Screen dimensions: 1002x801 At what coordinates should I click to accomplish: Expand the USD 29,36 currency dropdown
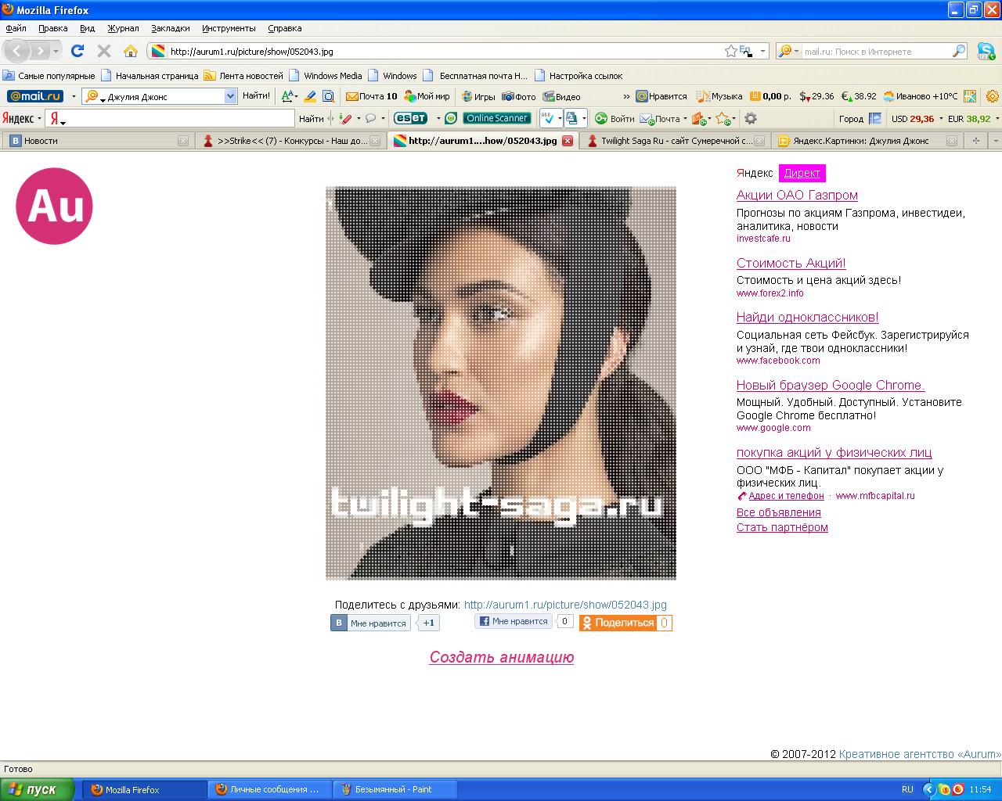(941, 119)
